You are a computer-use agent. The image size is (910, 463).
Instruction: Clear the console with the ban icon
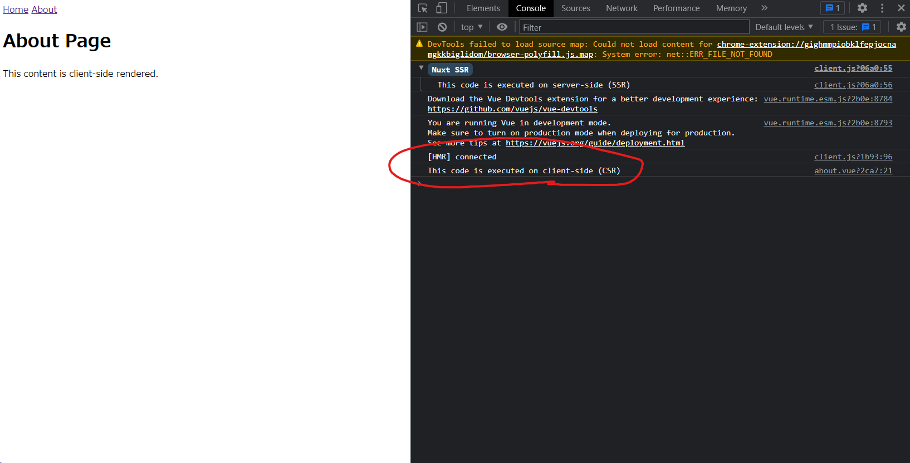[x=442, y=27]
